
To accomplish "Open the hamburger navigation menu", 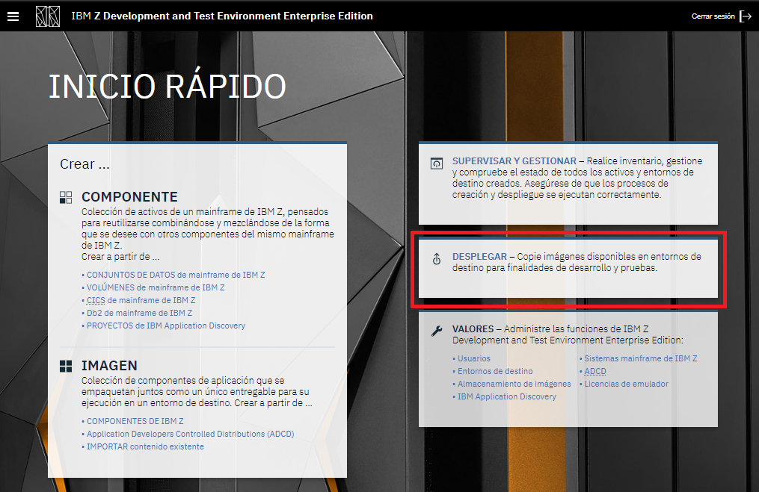I will [13, 16].
